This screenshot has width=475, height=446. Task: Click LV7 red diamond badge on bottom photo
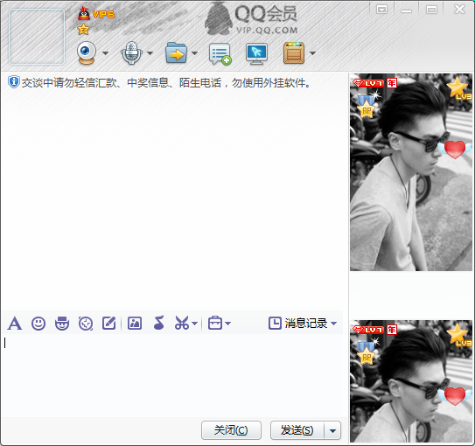point(368,330)
